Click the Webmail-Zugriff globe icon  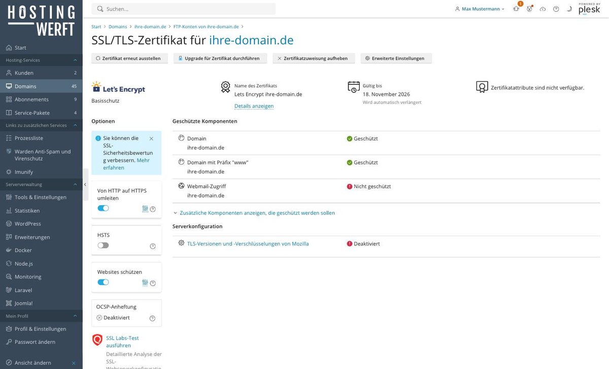pyautogui.click(x=181, y=186)
